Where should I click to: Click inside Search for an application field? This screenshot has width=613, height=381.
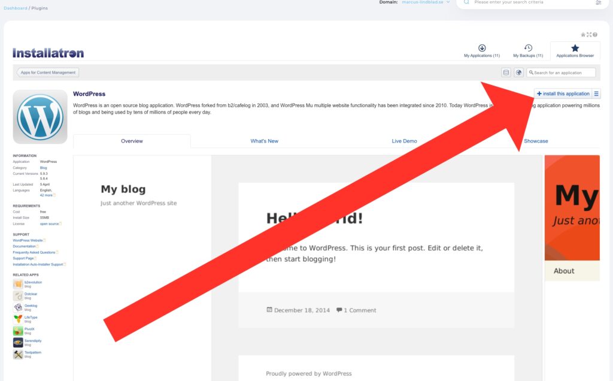pos(561,72)
